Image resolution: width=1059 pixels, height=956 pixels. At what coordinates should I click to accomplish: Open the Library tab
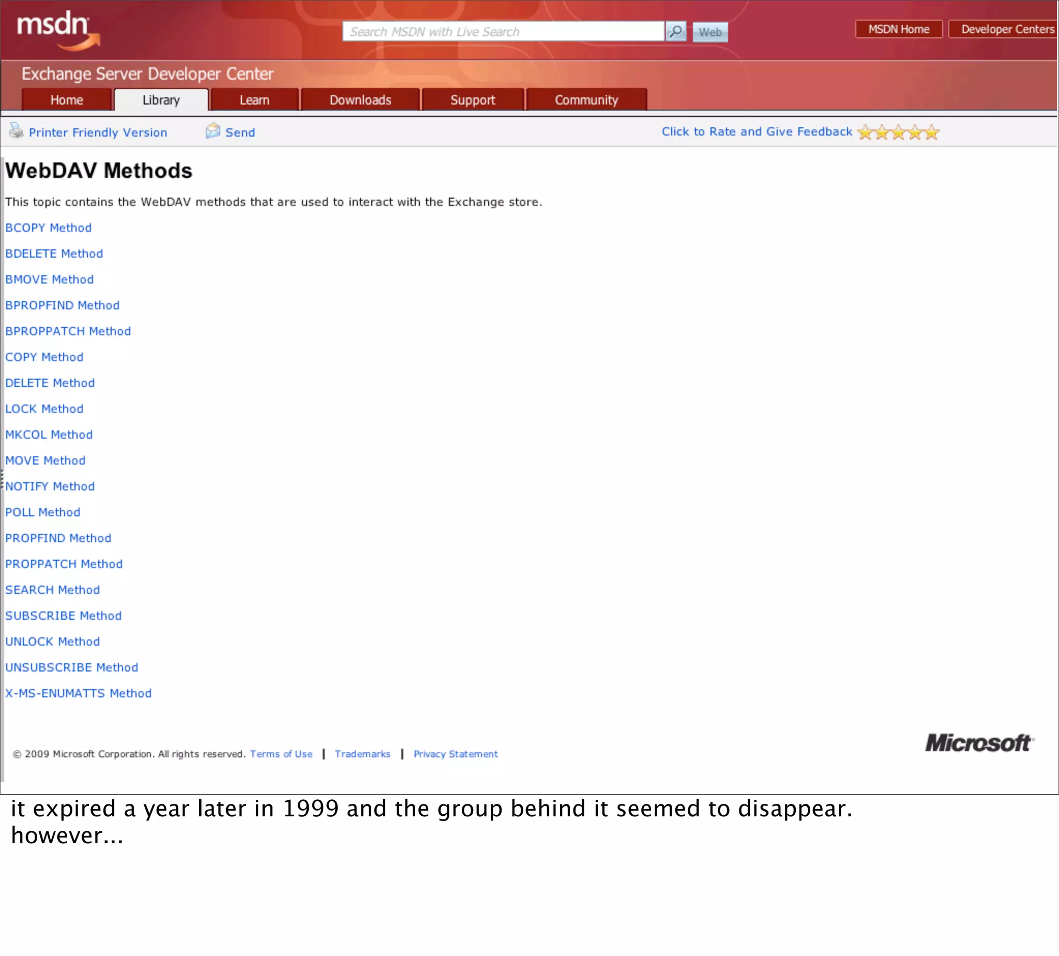[x=161, y=100]
